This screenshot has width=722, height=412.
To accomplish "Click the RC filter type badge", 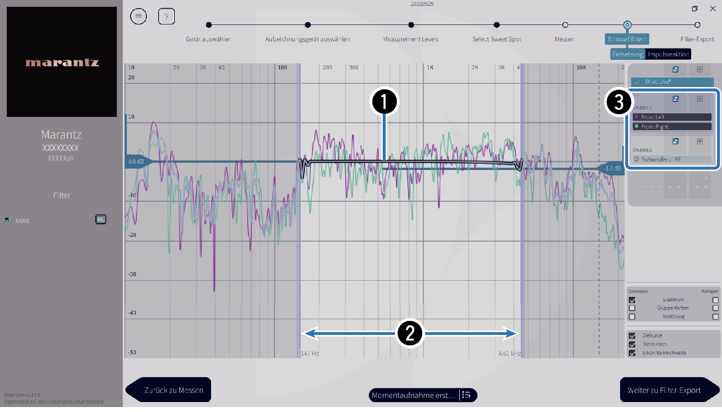I will pyautogui.click(x=101, y=219).
